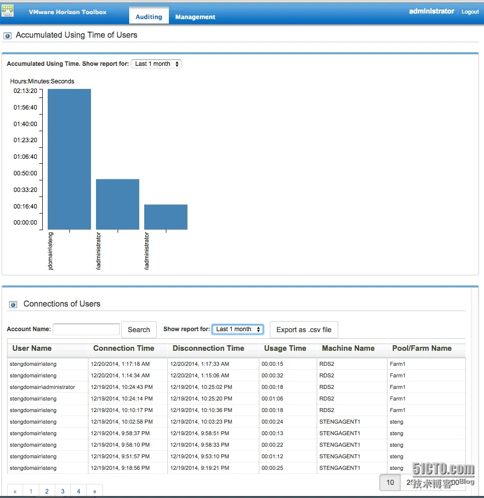Click Export as .csv file button
Image resolution: width=484 pixels, height=498 pixels.
point(304,330)
